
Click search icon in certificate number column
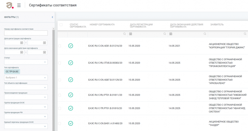(124, 34)
